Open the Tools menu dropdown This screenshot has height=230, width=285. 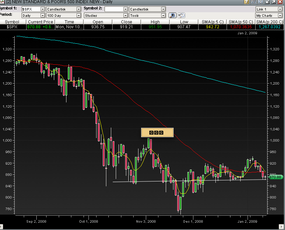coord(163,15)
